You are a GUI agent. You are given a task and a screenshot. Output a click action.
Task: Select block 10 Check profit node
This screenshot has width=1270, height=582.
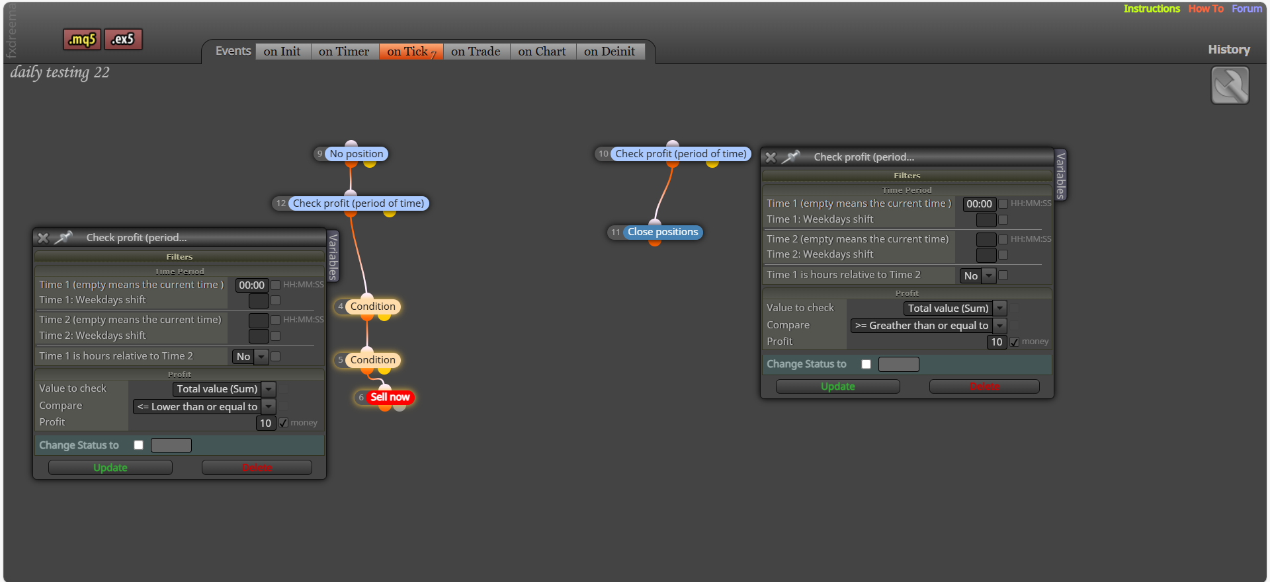point(681,154)
